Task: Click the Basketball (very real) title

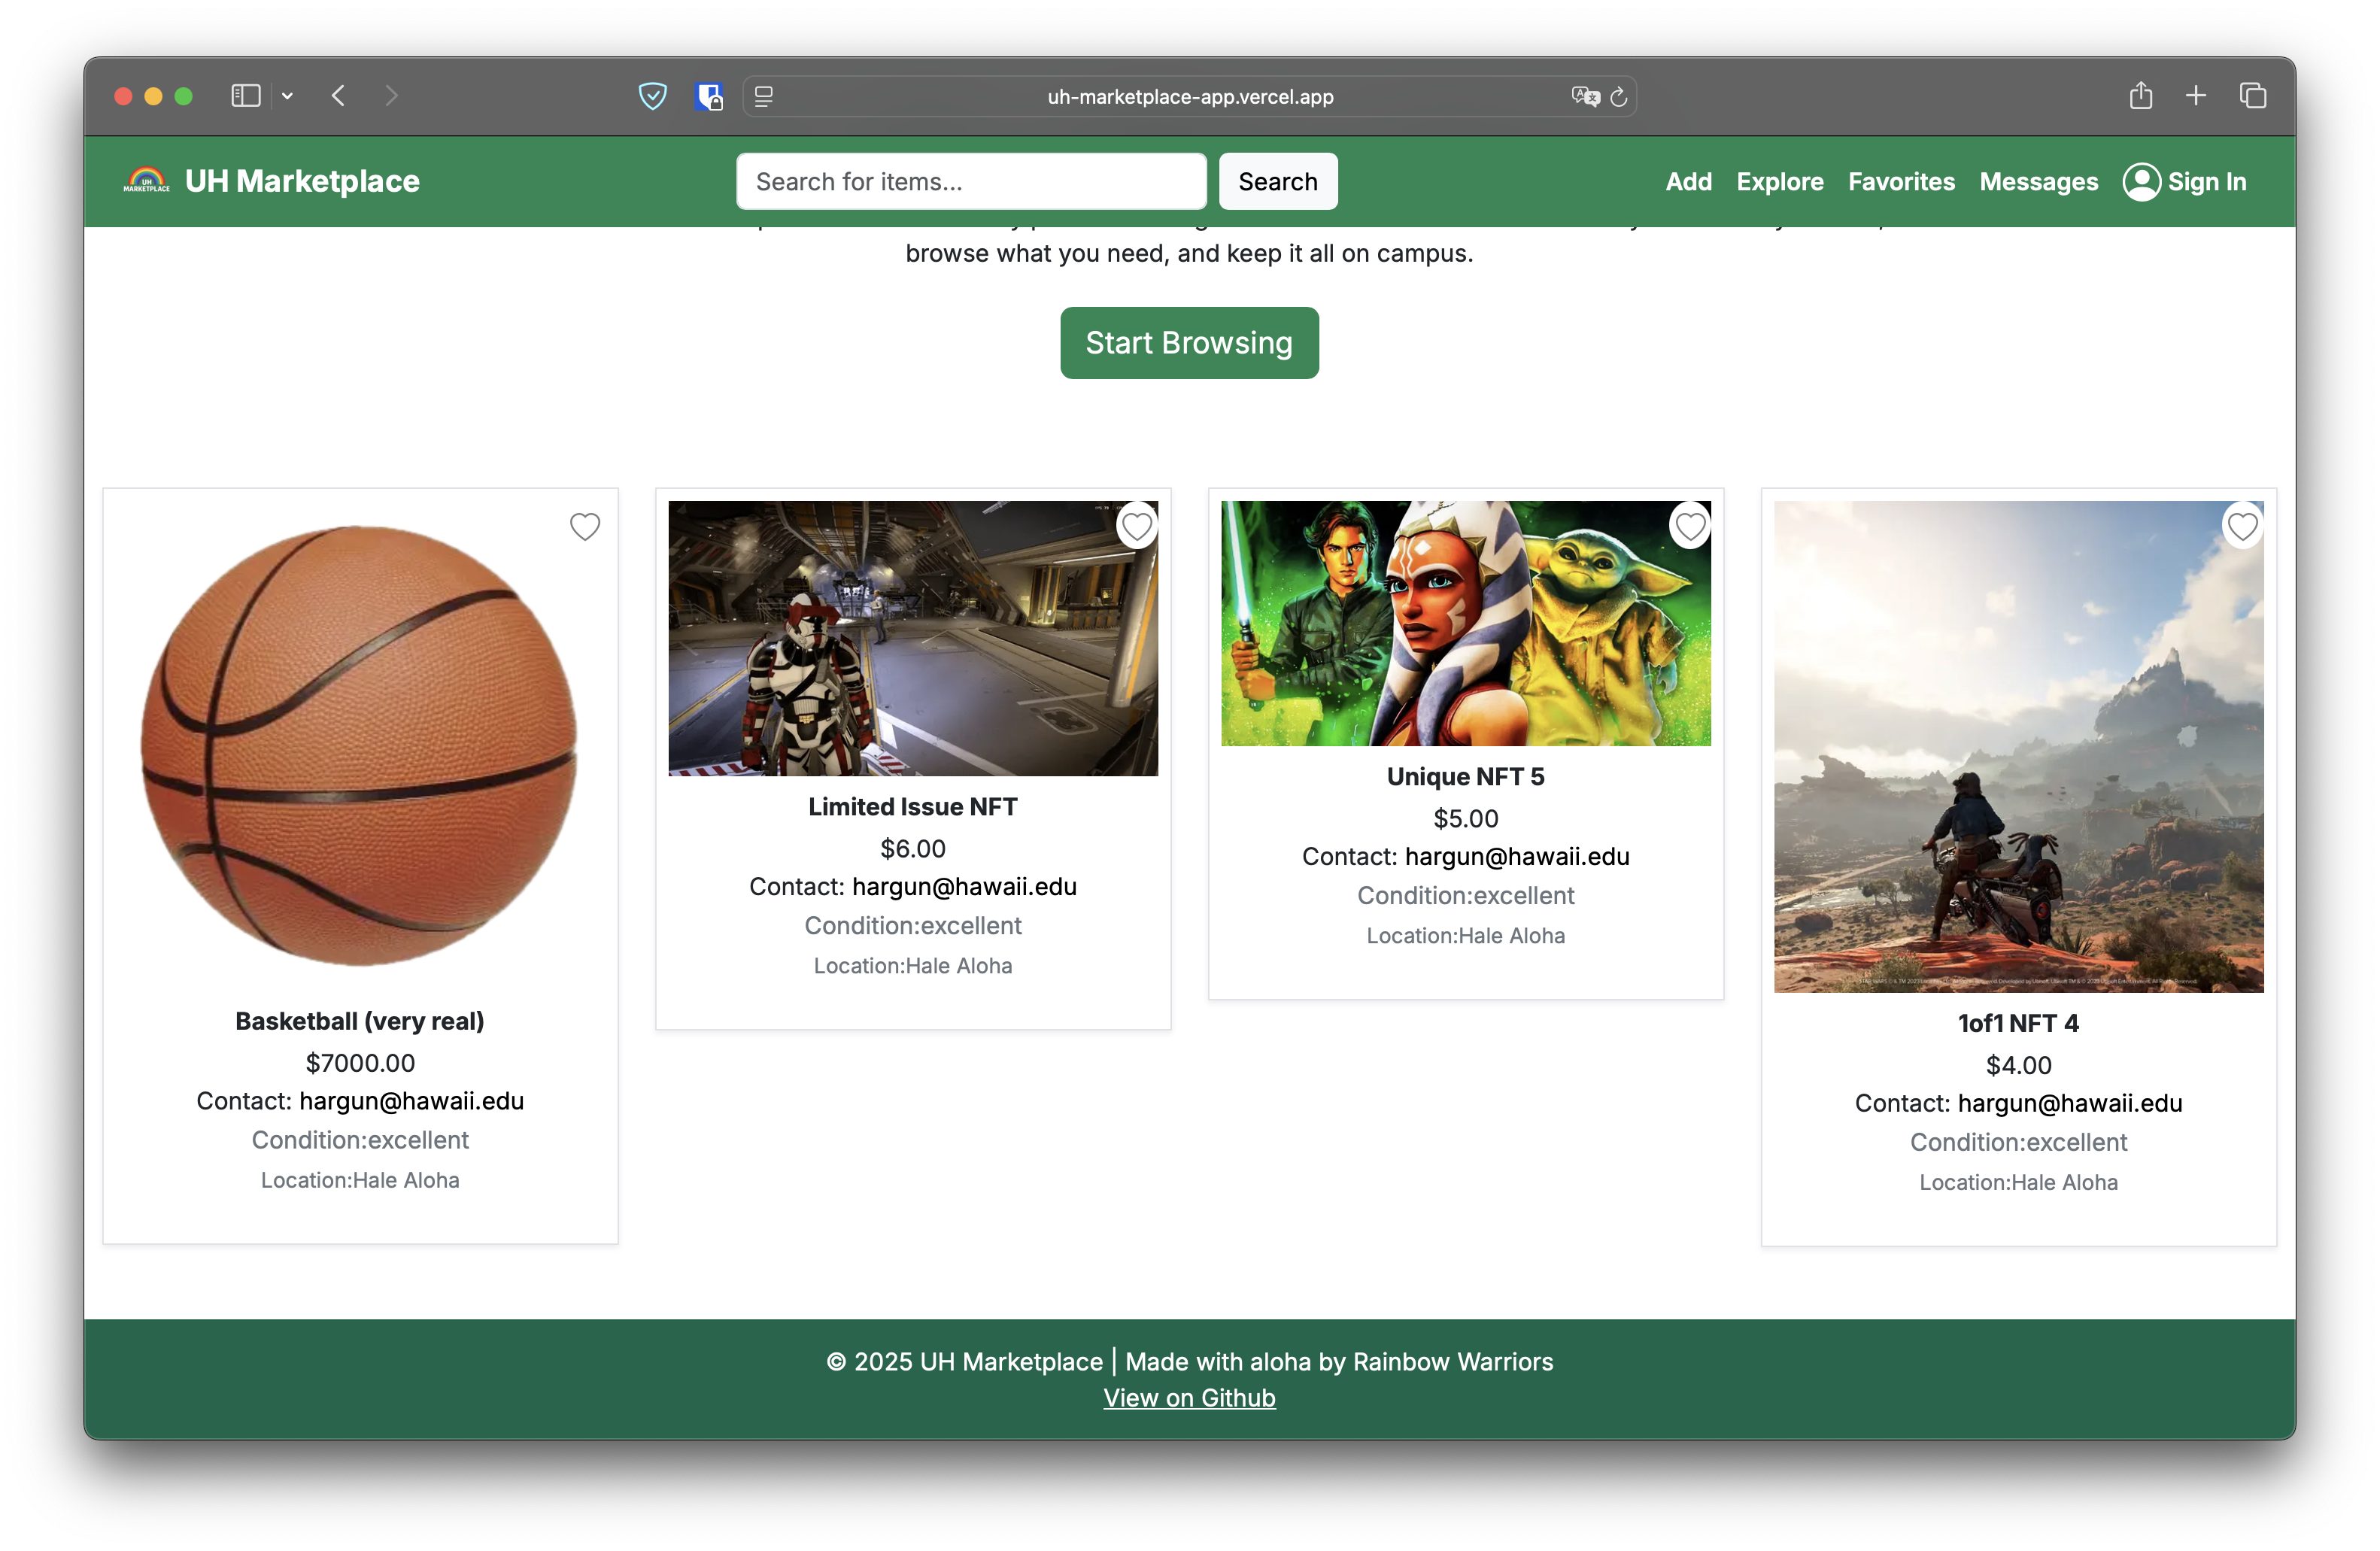Action: (x=360, y=1021)
